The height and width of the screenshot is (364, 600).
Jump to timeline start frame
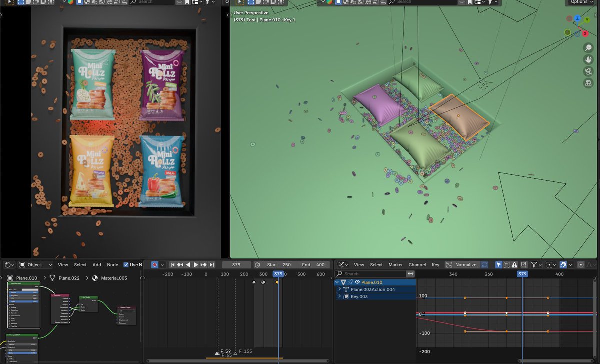172,265
